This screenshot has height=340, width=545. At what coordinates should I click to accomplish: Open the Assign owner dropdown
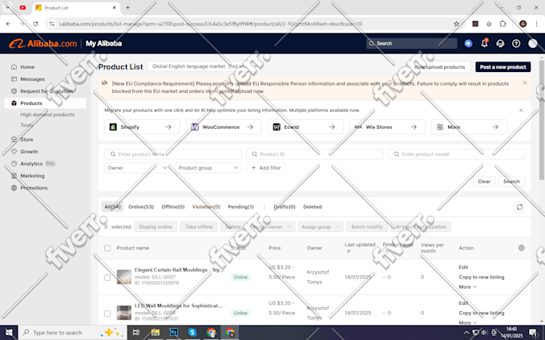pos(272,227)
